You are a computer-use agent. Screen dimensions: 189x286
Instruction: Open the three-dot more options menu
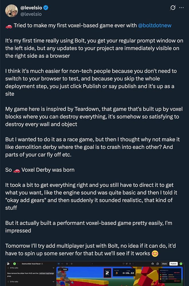pos(182,8)
